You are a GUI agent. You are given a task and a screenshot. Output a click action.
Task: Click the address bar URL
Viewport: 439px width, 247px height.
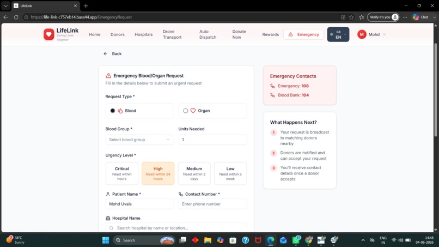click(81, 17)
